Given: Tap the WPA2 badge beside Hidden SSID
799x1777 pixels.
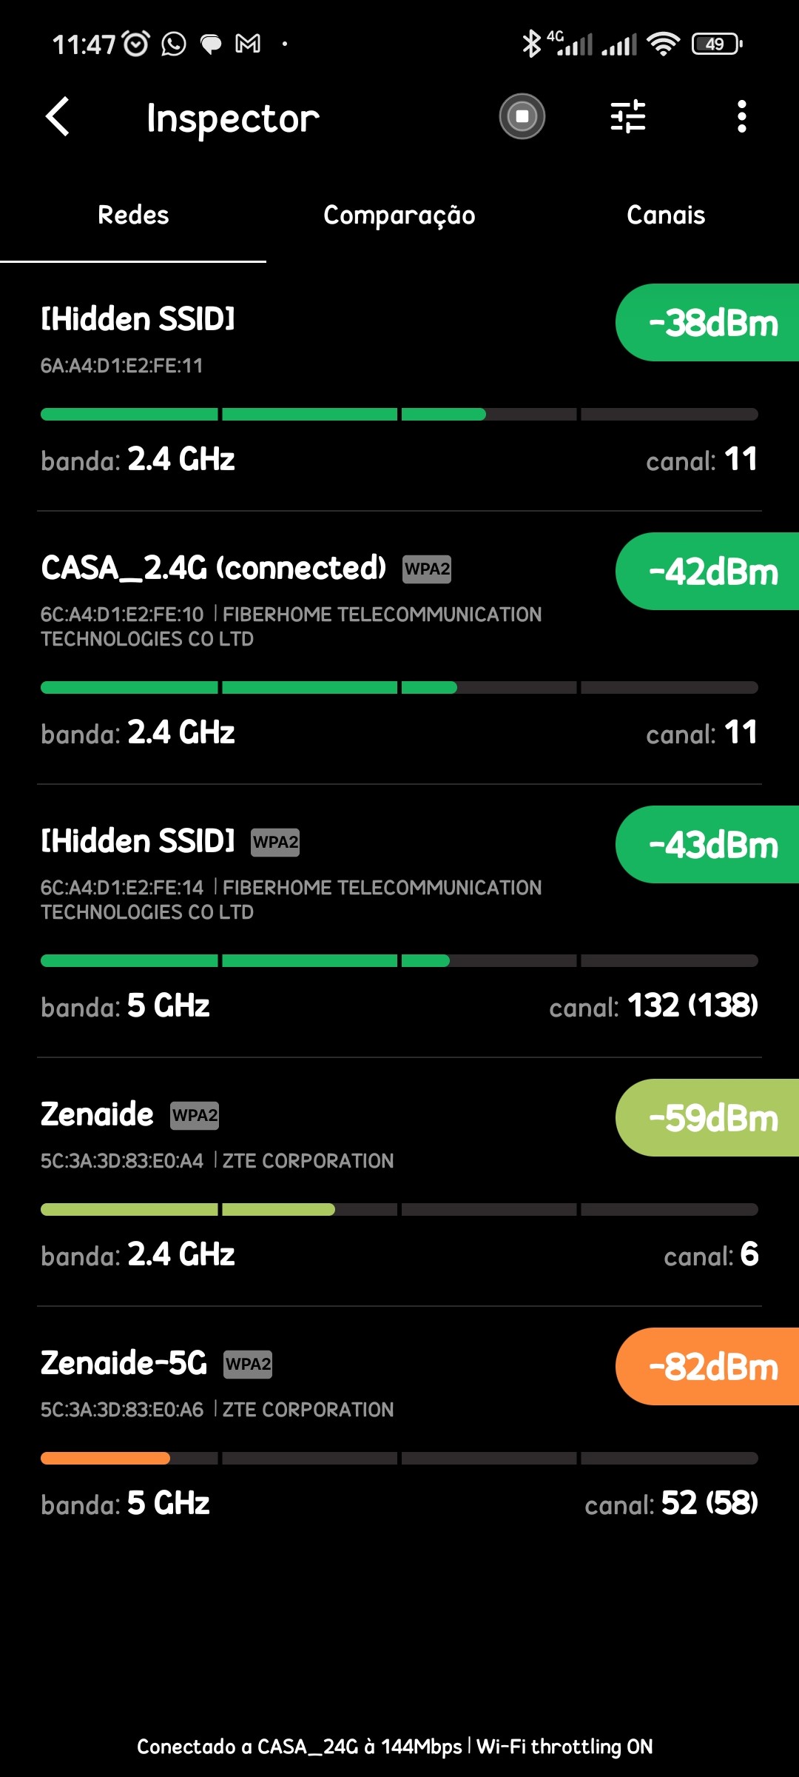Looking at the screenshot, I should pyautogui.click(x=275, y=842).
